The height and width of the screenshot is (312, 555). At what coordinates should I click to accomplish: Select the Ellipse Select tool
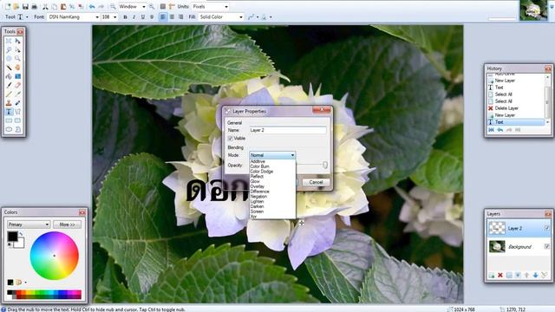(9, 59)
